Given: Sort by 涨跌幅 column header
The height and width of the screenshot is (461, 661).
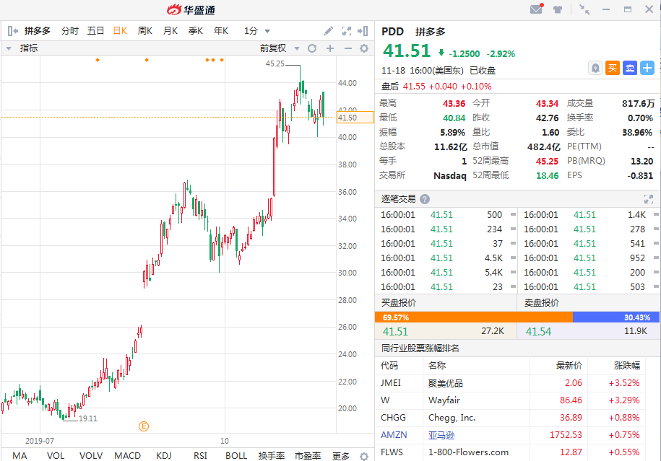Looking at the screenshot, I should pyautogui.click(x=627, y=366).
